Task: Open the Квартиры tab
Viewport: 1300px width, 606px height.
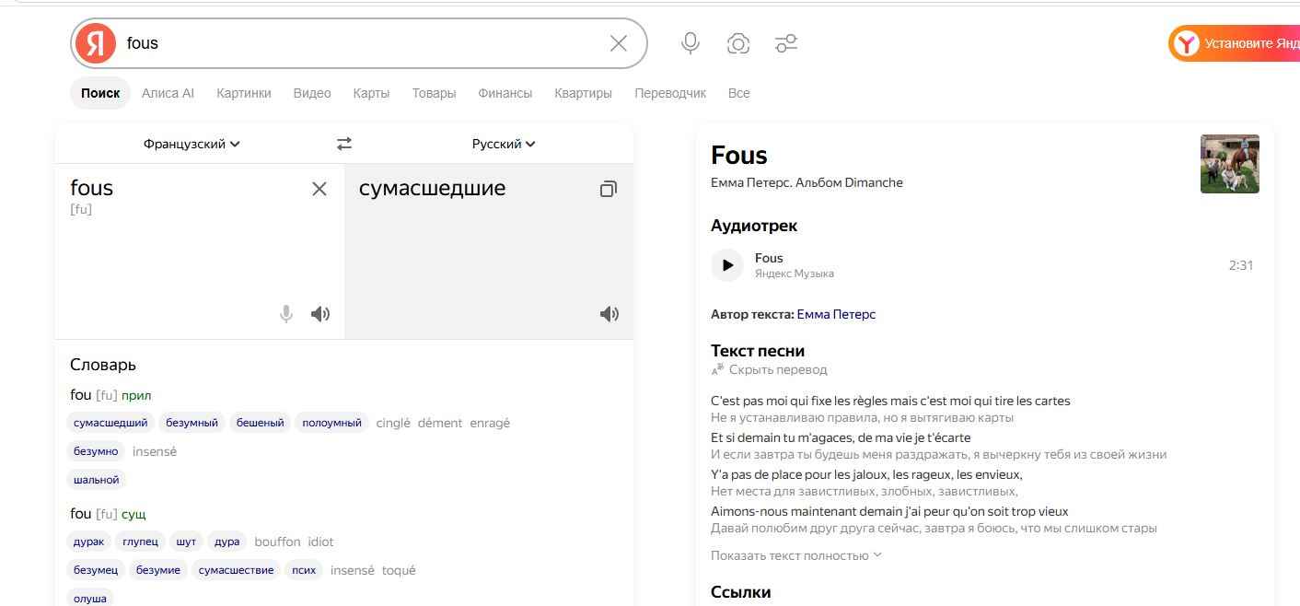Action: 583,93
